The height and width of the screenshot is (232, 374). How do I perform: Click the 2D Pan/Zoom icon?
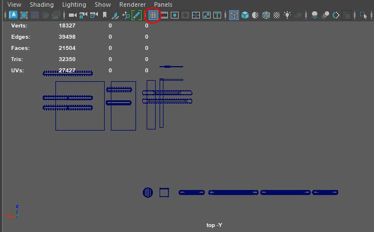coord(126,15)
